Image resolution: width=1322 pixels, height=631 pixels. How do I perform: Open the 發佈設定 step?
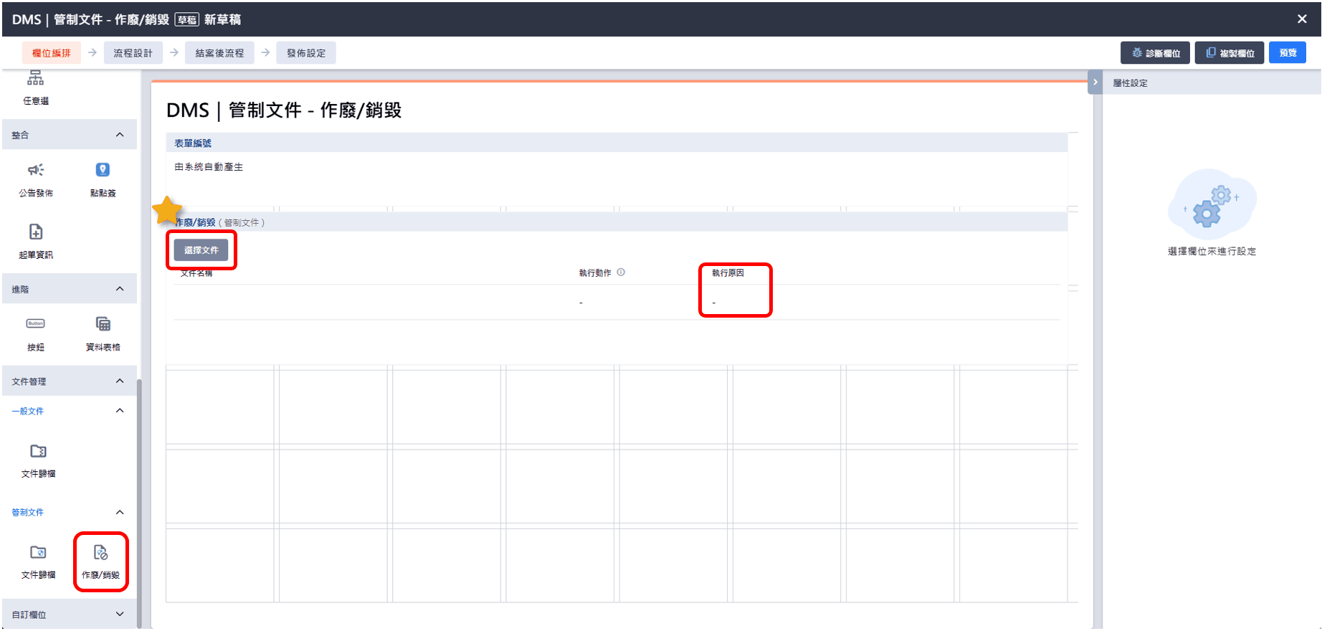click(306, 53)
